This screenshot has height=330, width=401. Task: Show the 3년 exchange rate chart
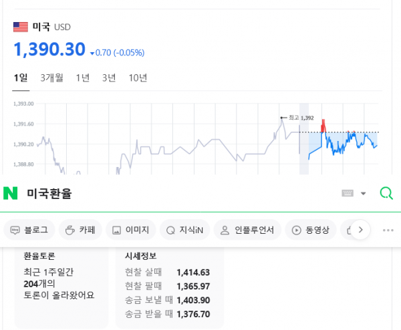109,78
